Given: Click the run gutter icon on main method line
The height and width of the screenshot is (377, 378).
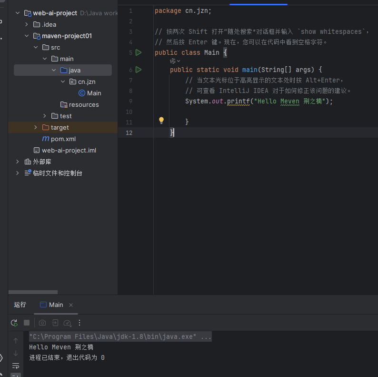Looking at the screenshot, I should point(139,70).
